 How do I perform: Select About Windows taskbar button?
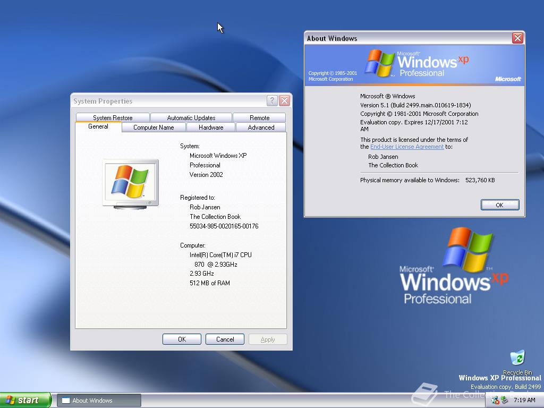[99, 401]
